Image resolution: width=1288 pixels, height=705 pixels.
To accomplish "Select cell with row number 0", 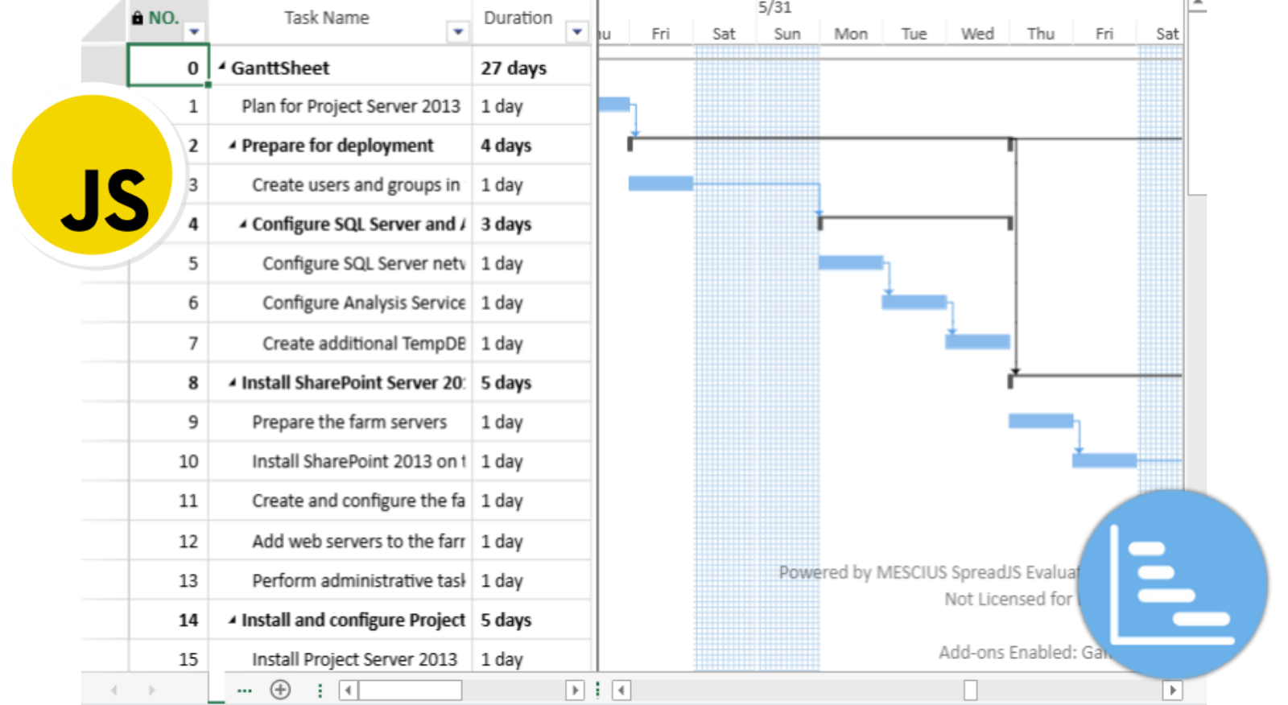I will [168, 64].
